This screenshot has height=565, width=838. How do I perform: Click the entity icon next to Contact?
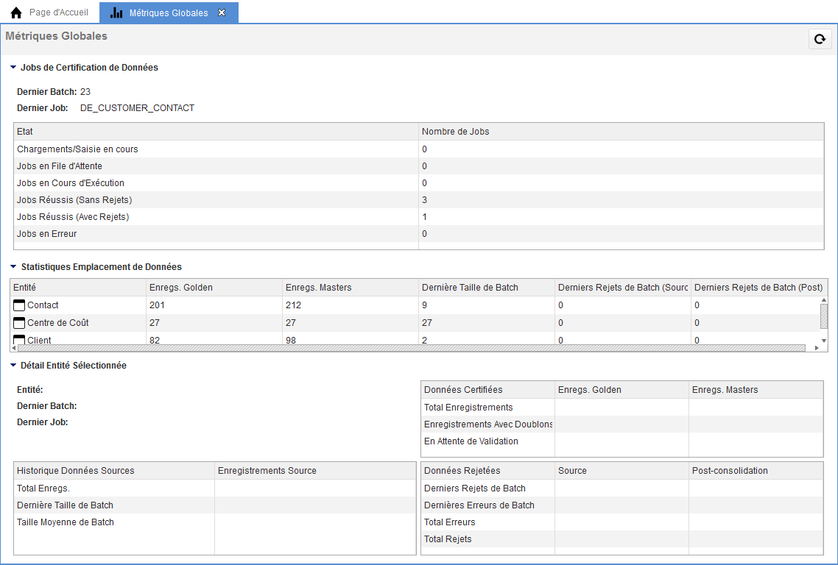18,305
